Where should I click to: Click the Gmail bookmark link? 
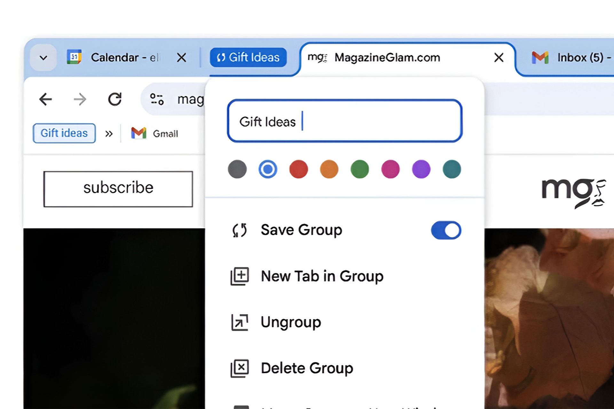[x=155, y=133]
